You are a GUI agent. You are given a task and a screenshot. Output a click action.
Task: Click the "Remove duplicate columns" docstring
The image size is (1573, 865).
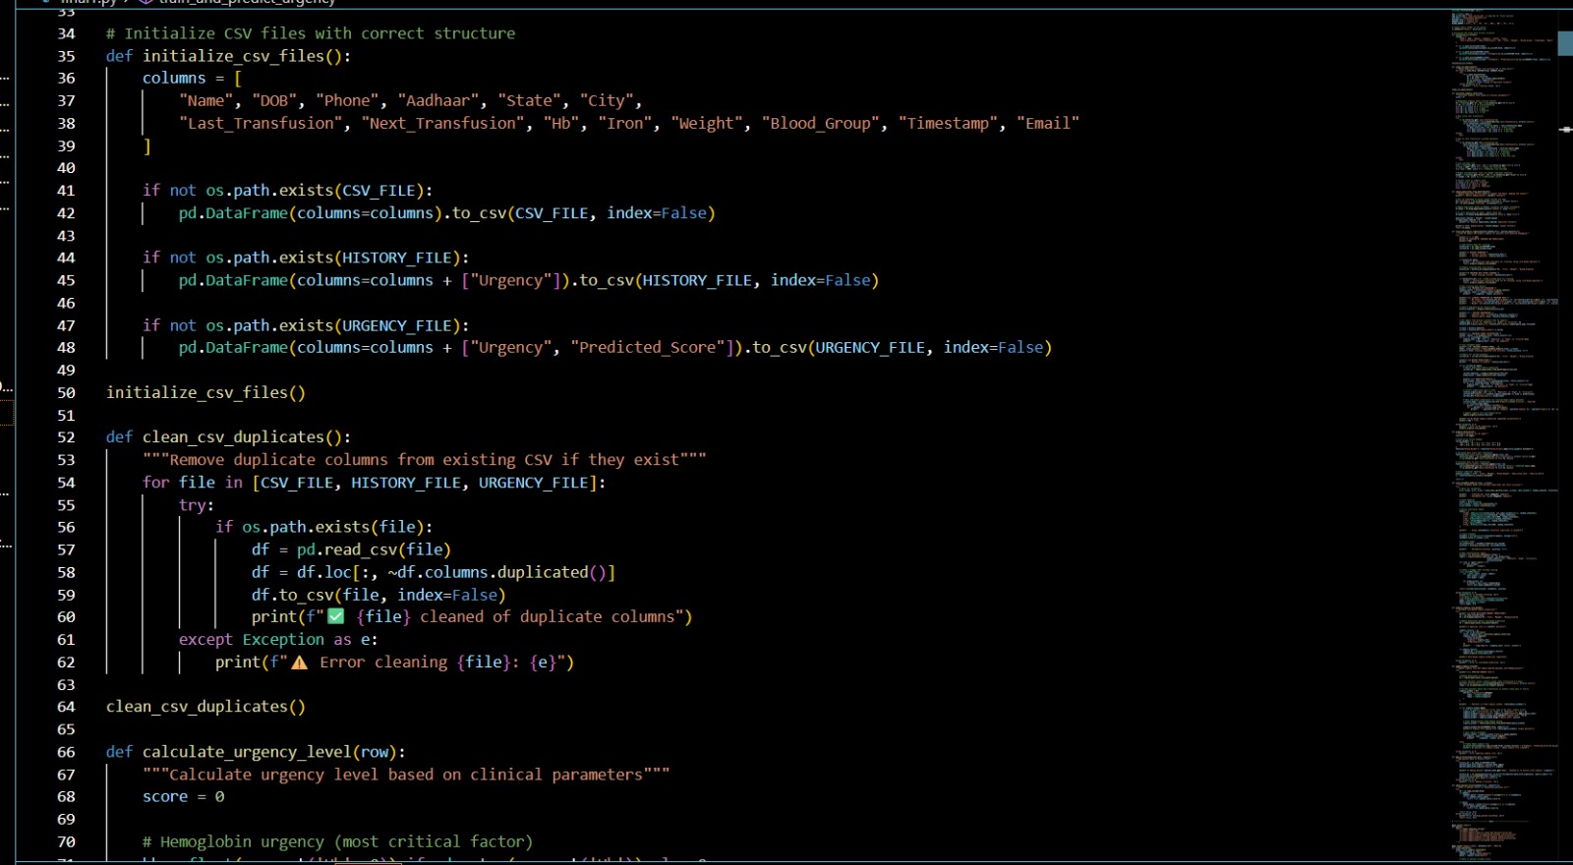point(425,460)
